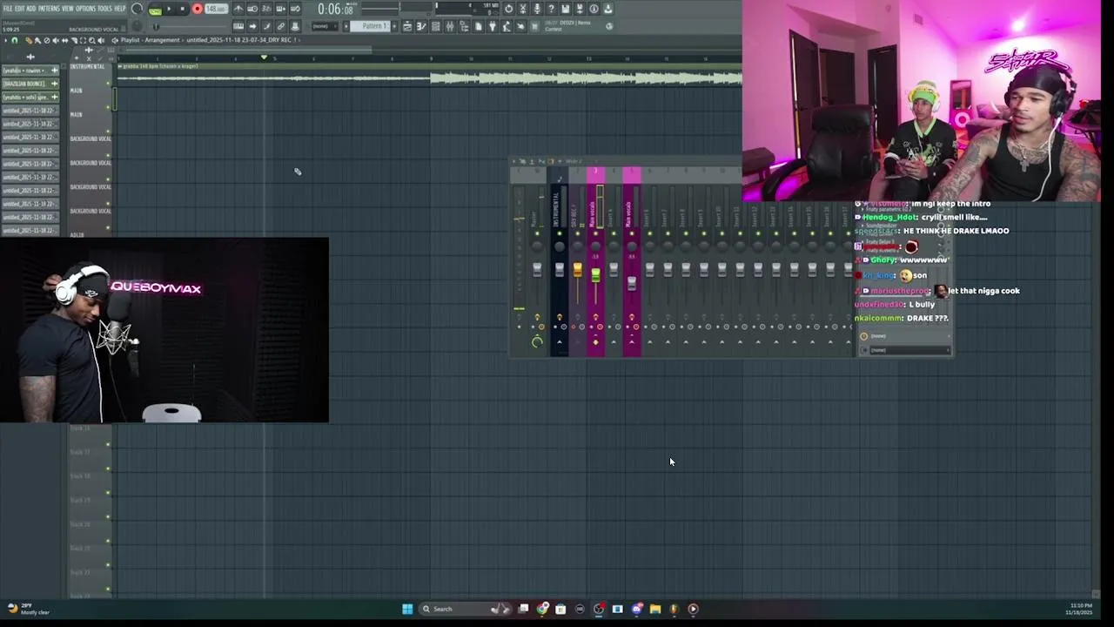Click the audio editor scissors icon
The width and height of the screenshot is (1114, 627).
coord(523,9)
